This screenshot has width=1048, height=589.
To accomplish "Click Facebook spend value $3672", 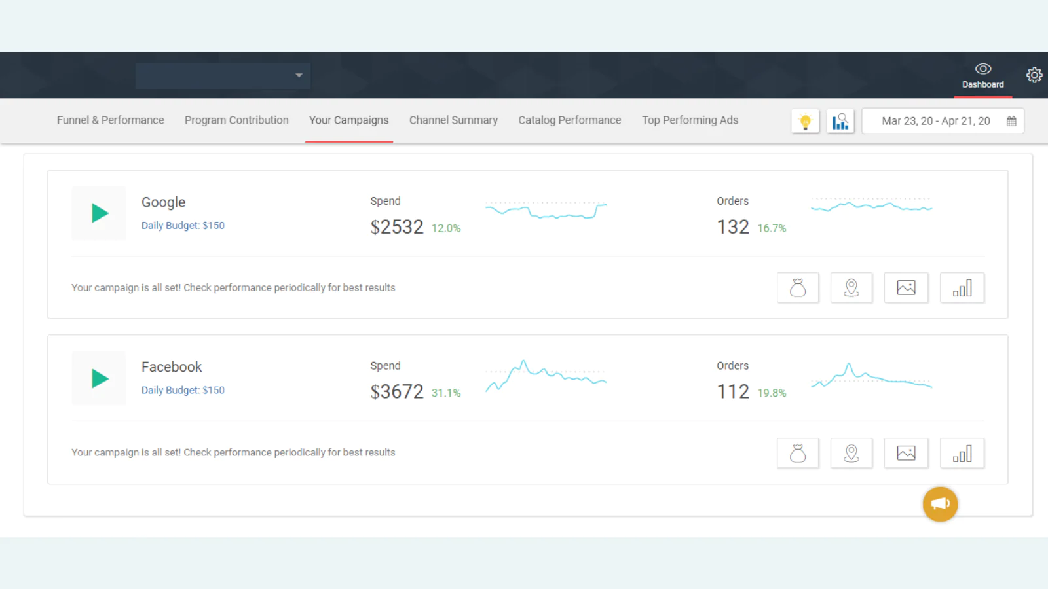I will (x=397, y=392).
